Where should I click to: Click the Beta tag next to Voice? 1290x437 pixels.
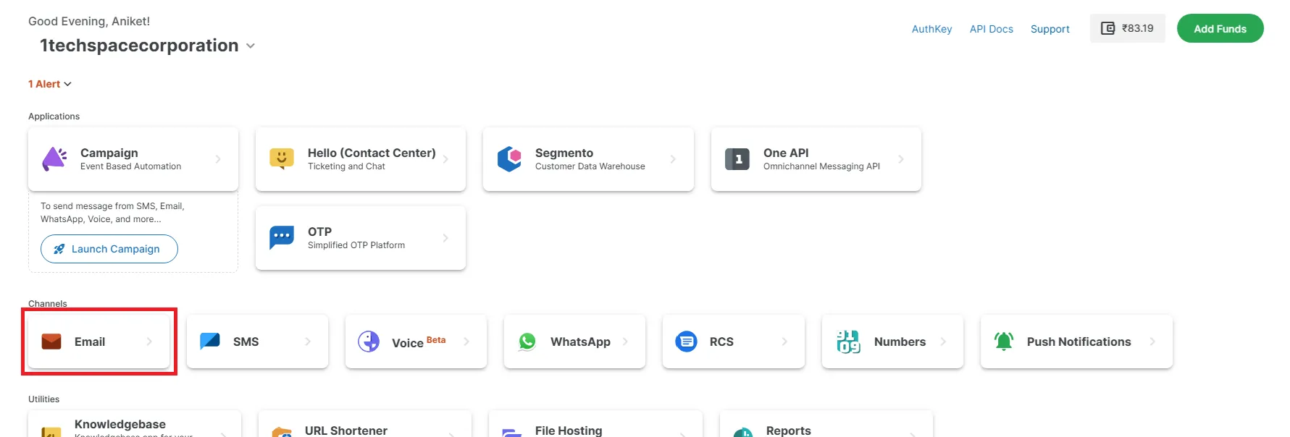(x=436, y=339)
